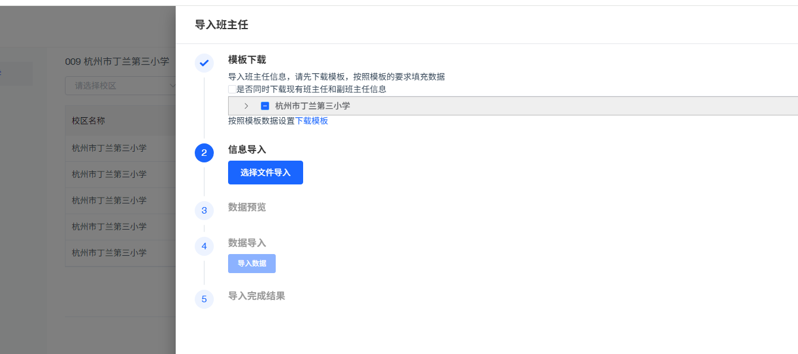
Task: Select the 信息导入 step title
Action: [247, 150]
